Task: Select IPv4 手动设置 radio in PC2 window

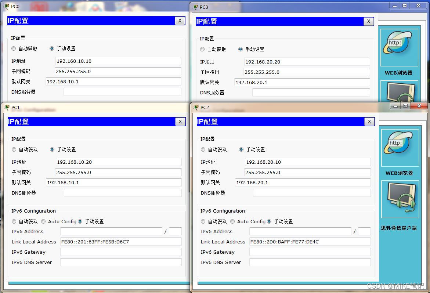Action: 241,149
